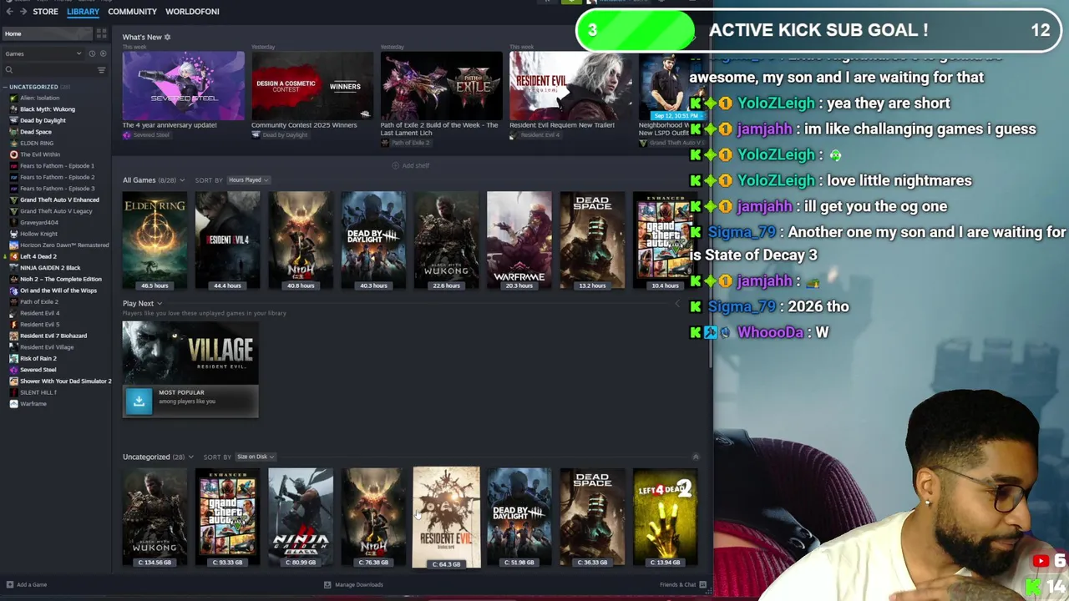
Task: Click the Shower With Your Dad Simulator icon
Action: click(13, 381)
